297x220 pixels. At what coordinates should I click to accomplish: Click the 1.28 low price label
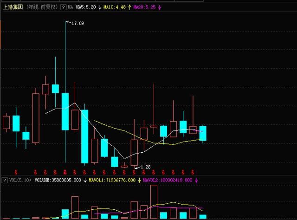(x=145, y=167)
